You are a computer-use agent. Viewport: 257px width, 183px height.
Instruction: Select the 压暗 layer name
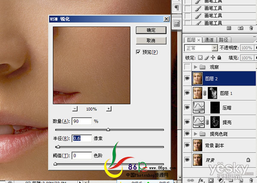click(x=227, y=108)
